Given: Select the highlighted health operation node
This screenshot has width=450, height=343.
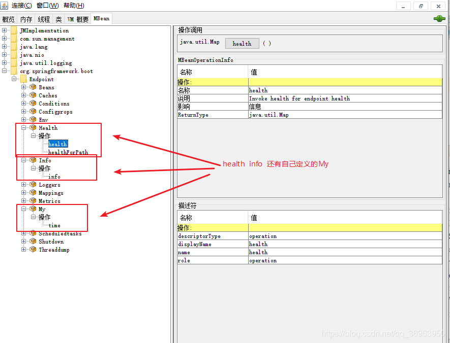Looking at the screenshot, I should click(58, 144).
